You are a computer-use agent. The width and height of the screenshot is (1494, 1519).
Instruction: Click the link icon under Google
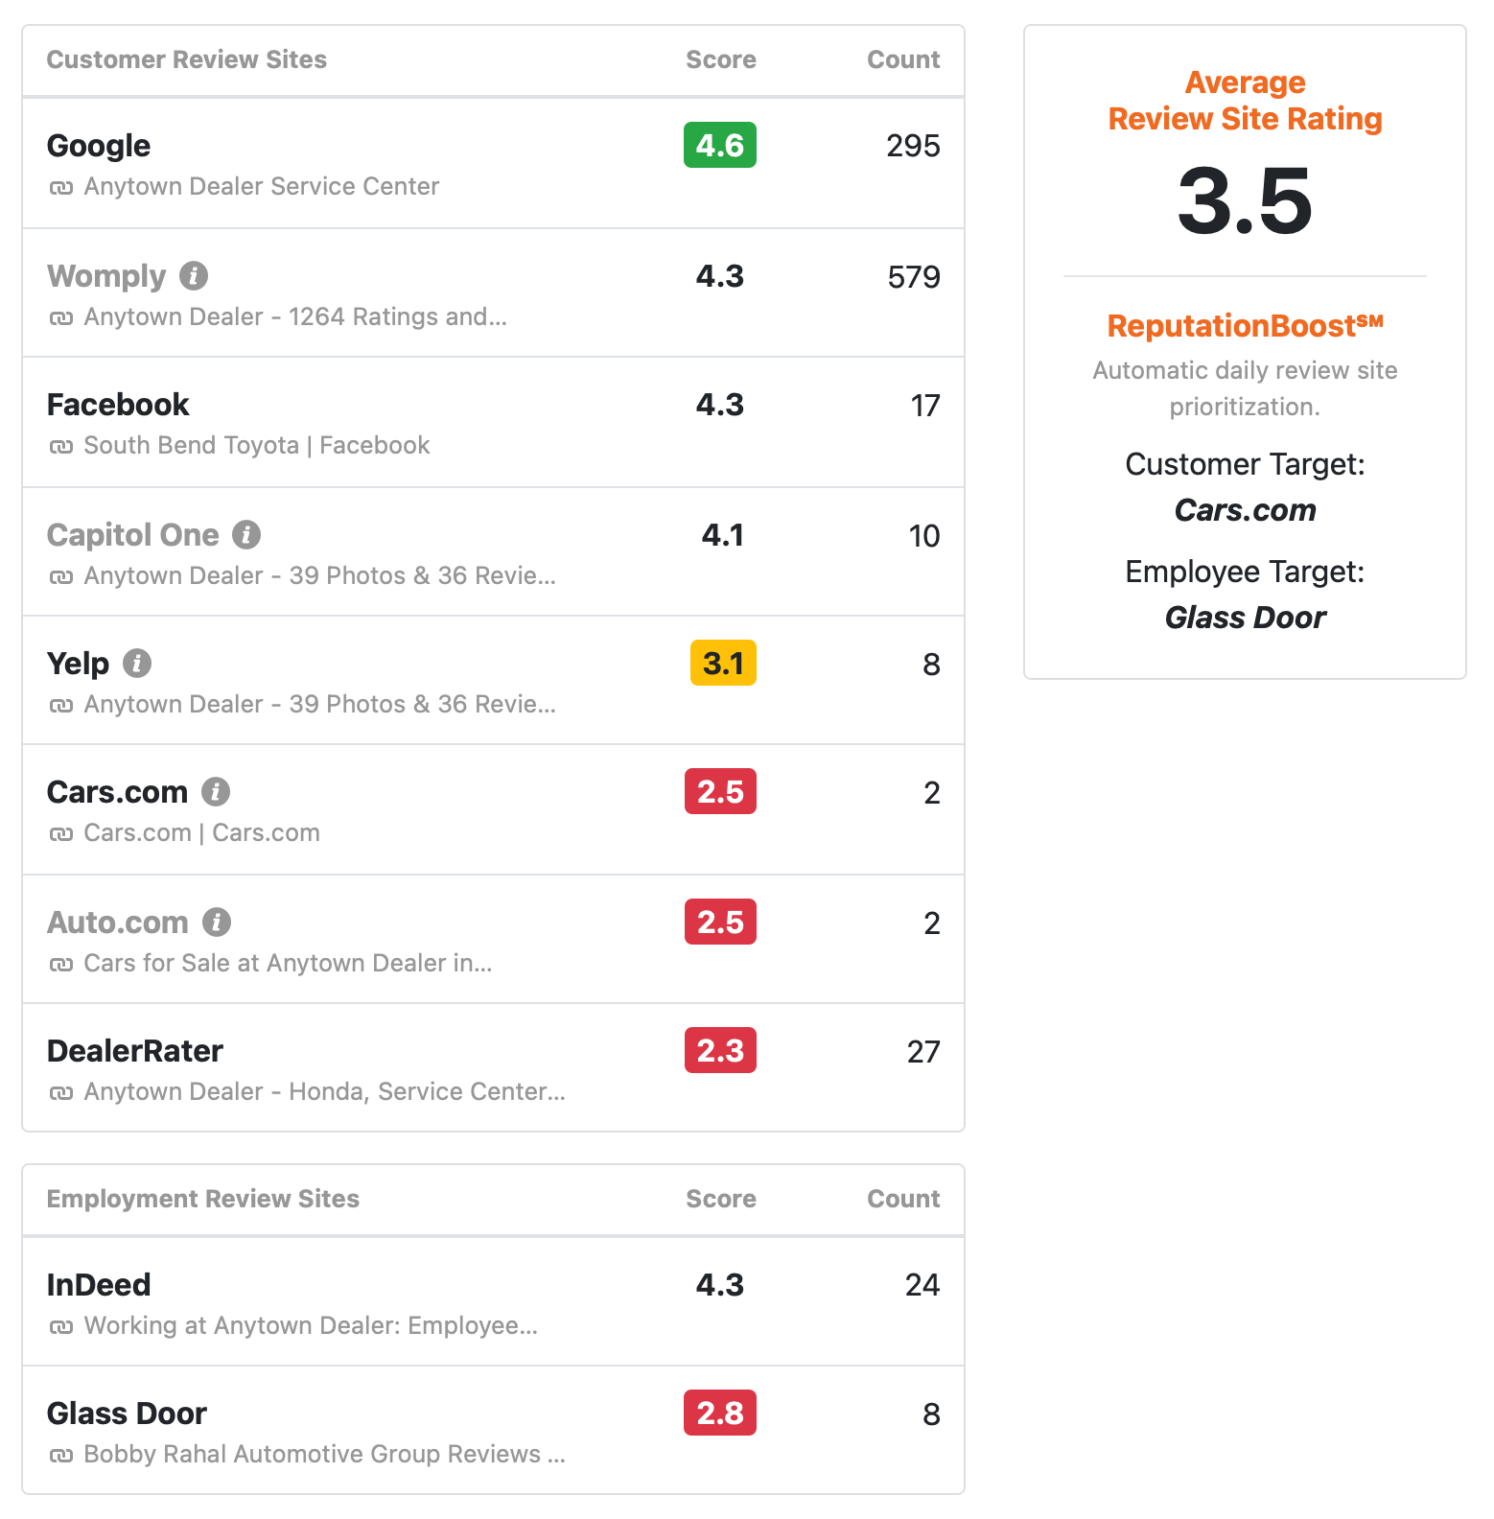(x=61, y=188)
